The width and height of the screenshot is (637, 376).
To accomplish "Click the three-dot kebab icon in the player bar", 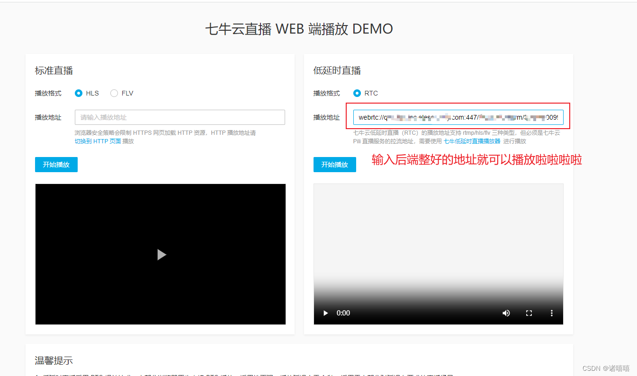I will click(551, 313).
